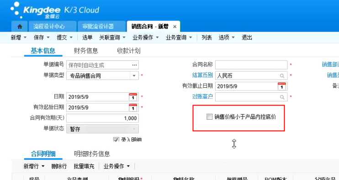Select the 合同明细 tab
Screen dimensions: 339x180
(x=43, y=154)
